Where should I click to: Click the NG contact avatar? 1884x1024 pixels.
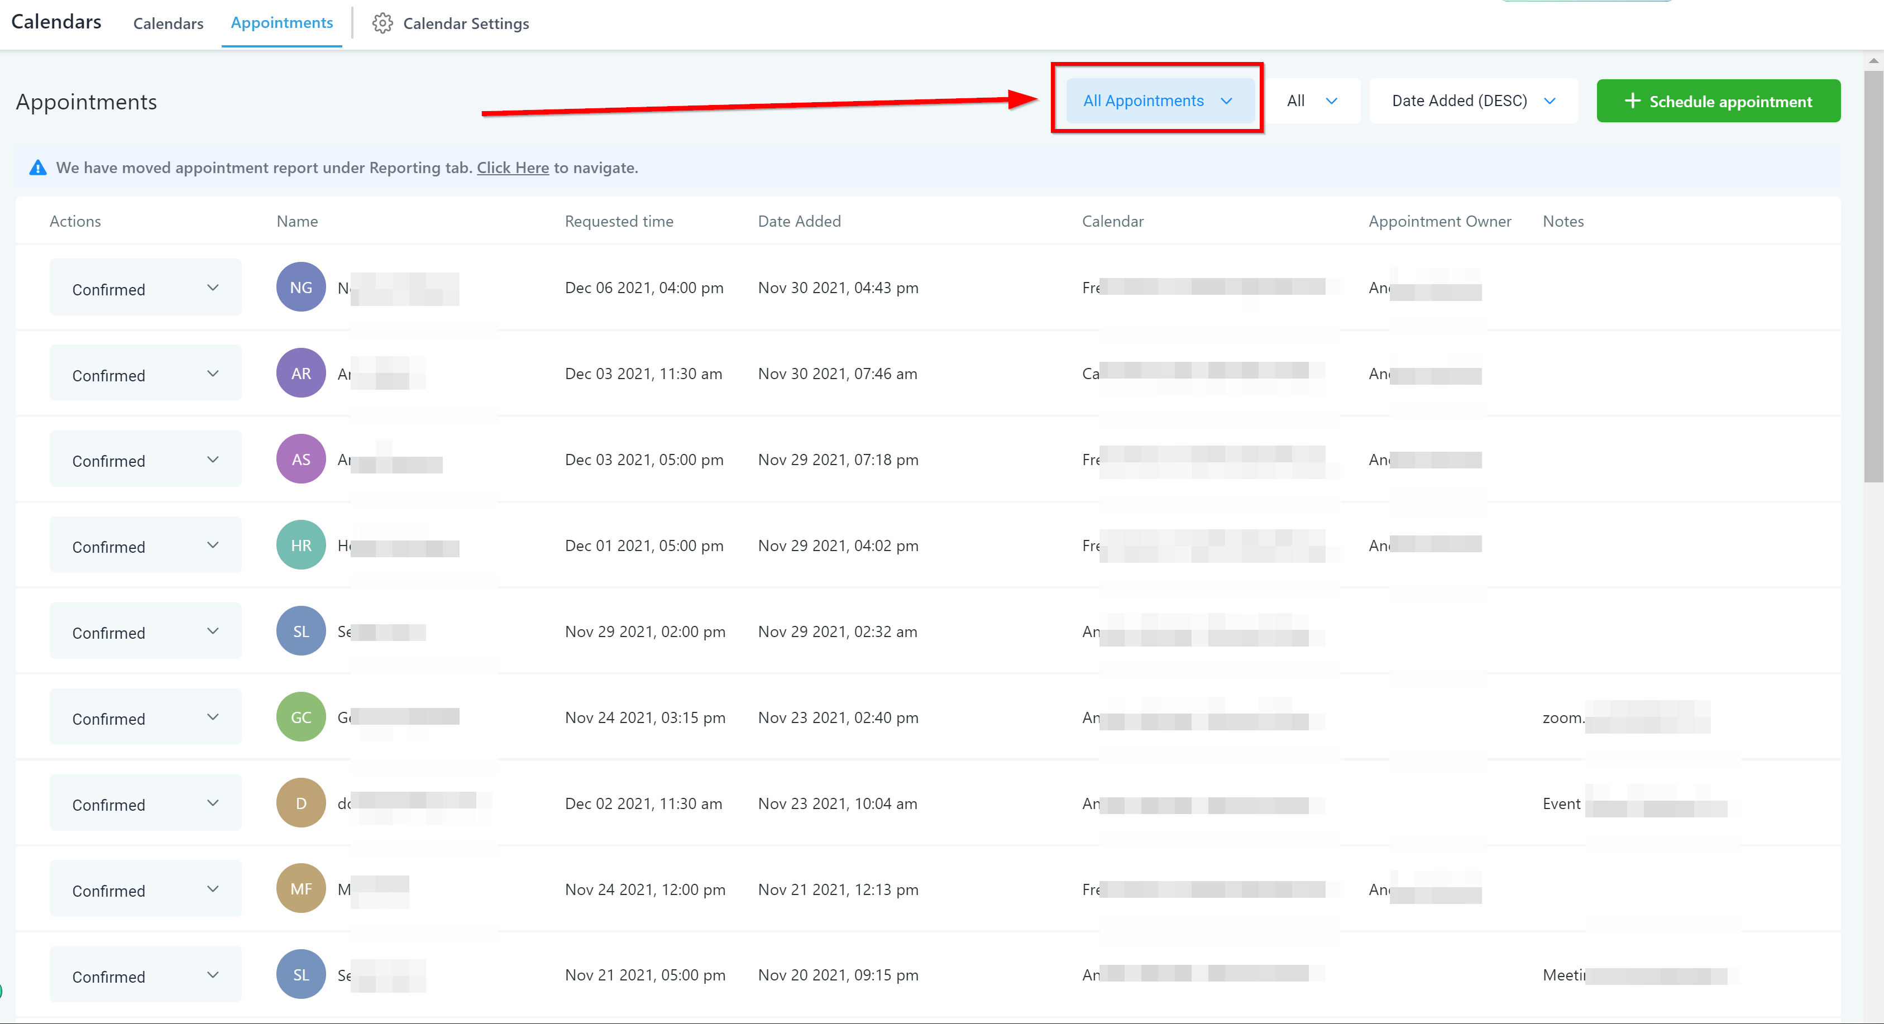300,288
